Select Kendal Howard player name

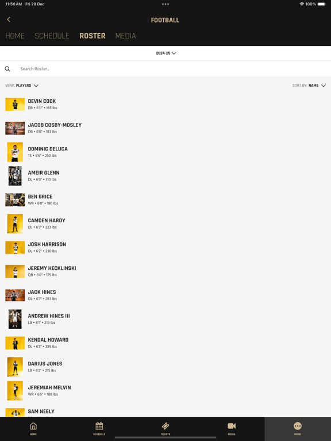[48, 340]
